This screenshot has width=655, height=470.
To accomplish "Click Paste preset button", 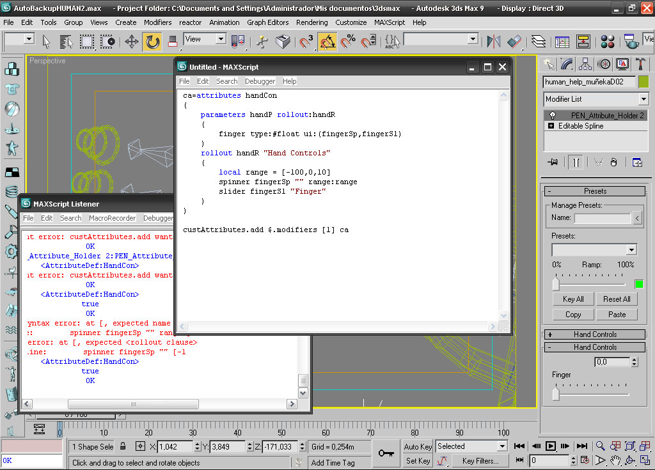I will [617, 315].
